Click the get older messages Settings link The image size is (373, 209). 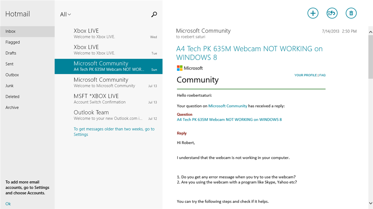coord(114,132)
